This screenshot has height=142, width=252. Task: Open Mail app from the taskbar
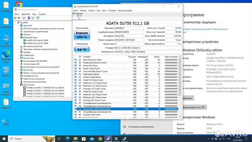tap(92, 138)
